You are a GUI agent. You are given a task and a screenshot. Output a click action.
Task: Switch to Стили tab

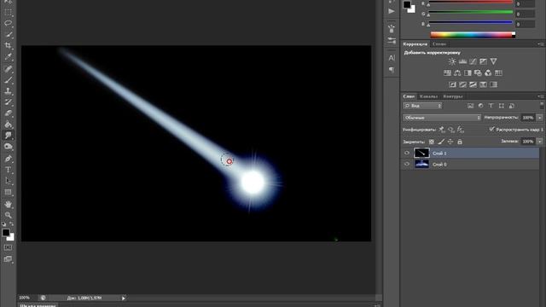click(439, 44)
